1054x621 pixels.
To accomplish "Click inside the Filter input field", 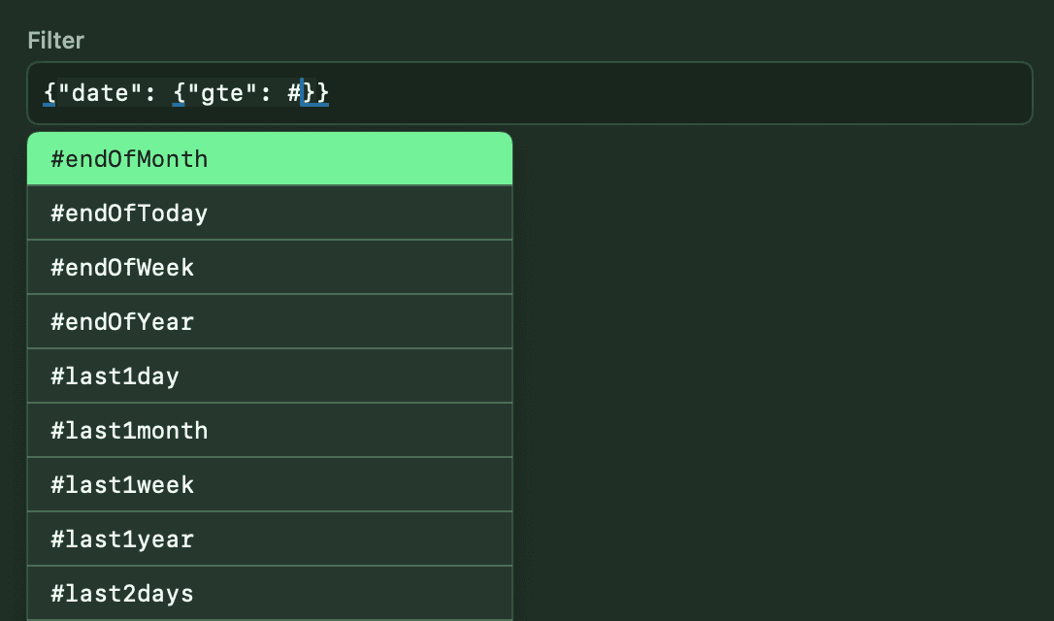I will click(x=582, y=92).
